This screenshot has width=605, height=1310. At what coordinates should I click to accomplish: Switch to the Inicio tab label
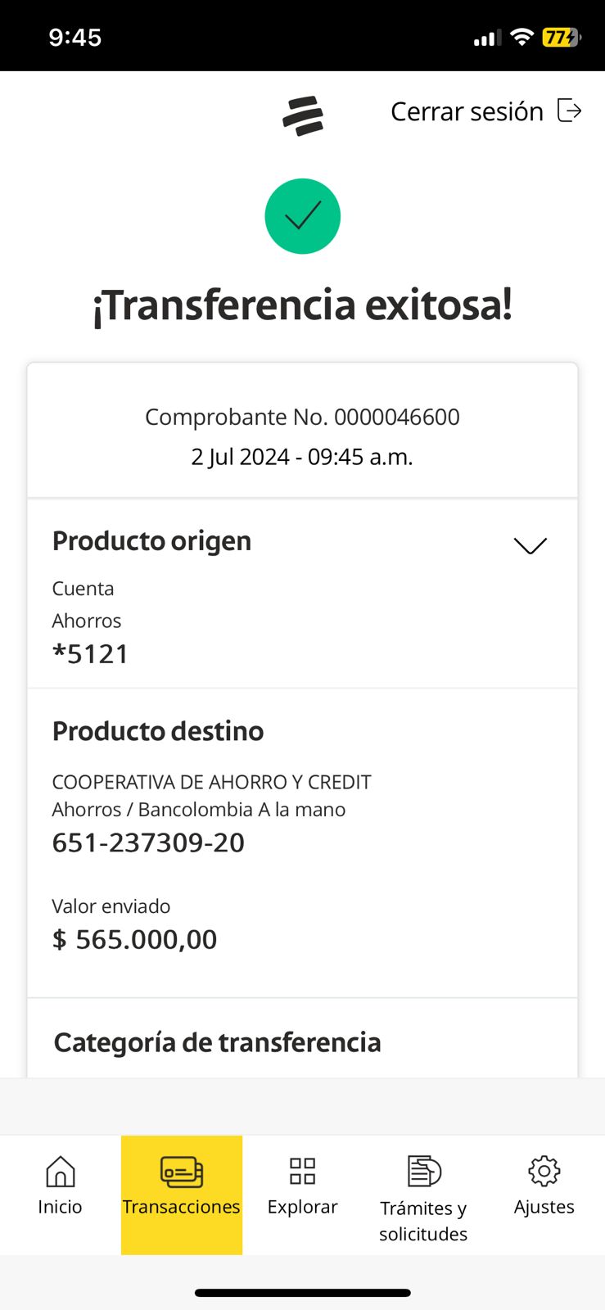[x=60, y=1207]
